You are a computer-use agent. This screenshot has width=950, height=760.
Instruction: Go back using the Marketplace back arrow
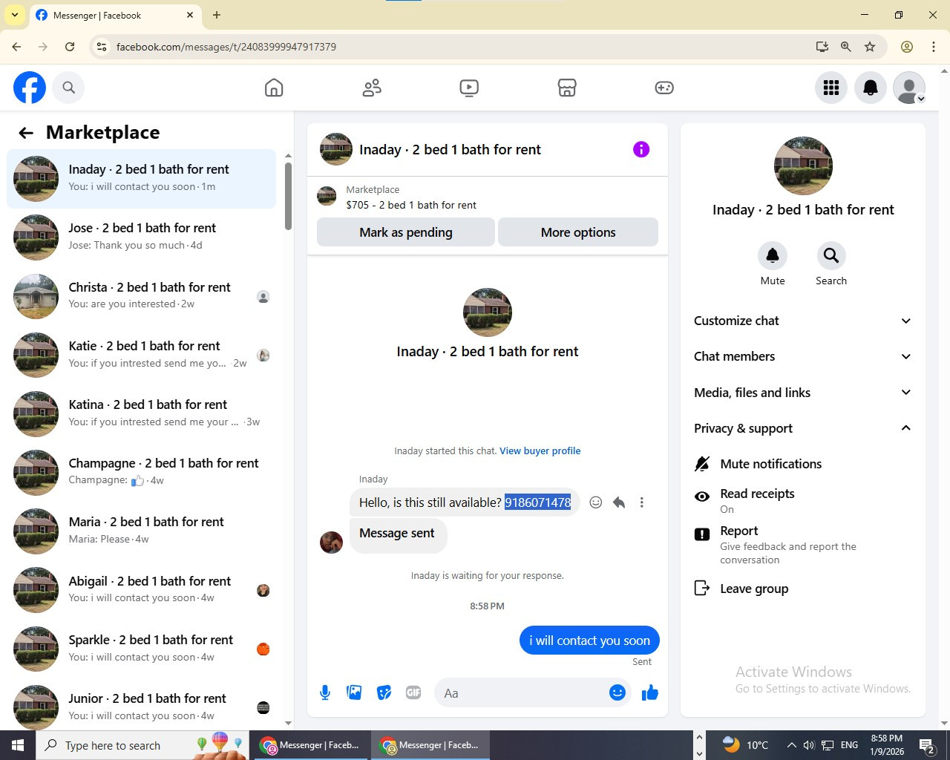coord(26,133)
